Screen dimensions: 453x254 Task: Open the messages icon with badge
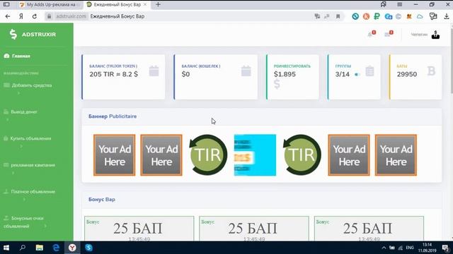pyautogui.click(x=389, y=35)
